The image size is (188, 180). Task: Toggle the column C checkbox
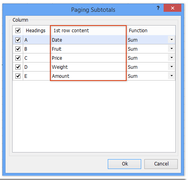click(18, 58)
